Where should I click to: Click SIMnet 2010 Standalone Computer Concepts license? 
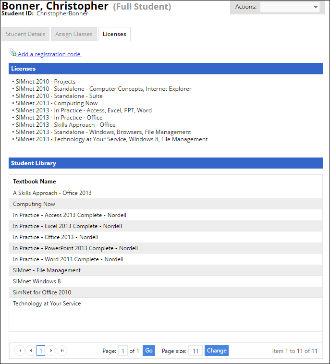(104, 89)
